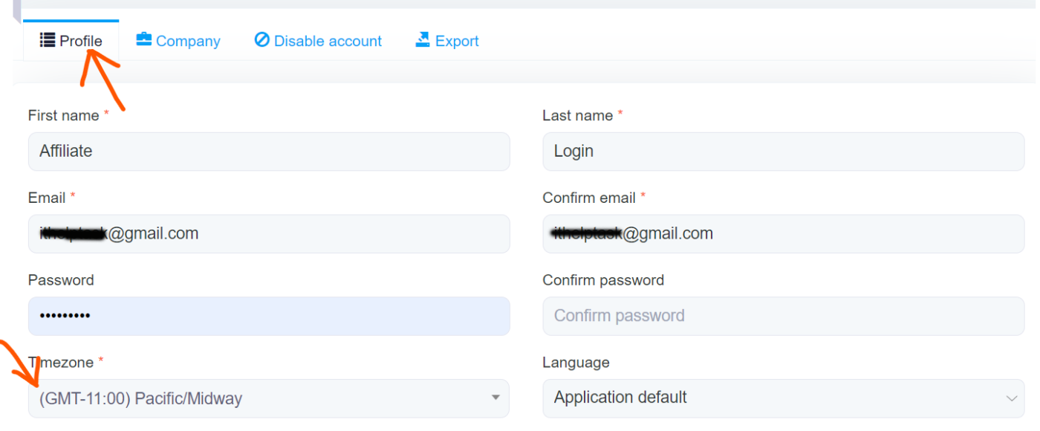
Task: Click the Language label text
Action: click(x=575, y=363)
